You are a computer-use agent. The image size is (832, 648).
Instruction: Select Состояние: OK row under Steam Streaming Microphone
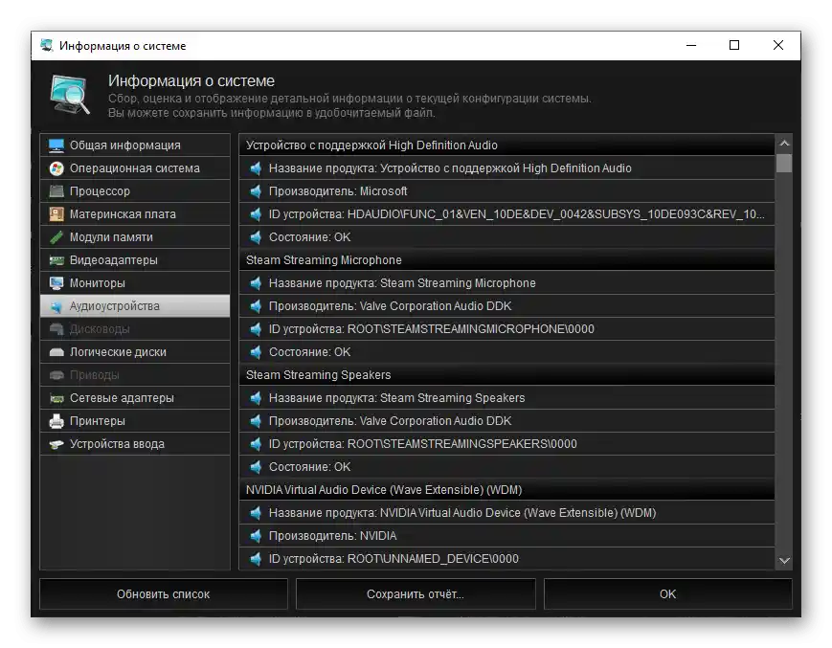tap(506, 352)
